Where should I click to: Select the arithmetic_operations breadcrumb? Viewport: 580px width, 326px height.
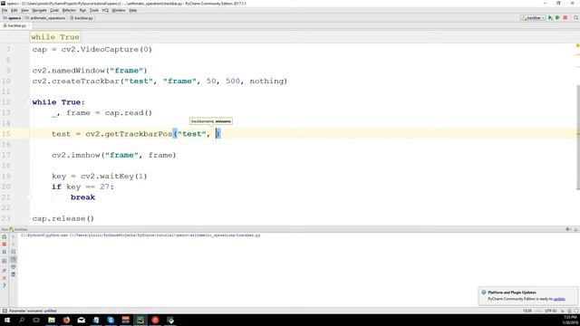(45, 18)
